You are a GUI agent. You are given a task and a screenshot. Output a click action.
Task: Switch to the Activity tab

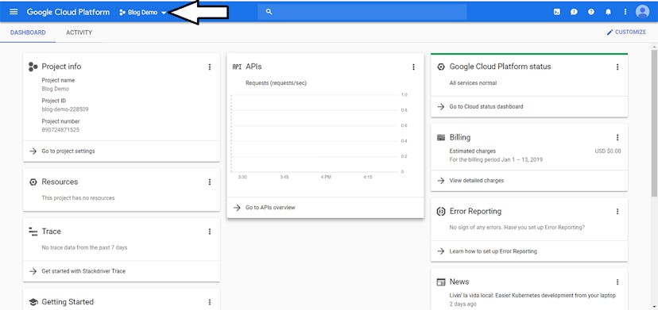point(79,33)
